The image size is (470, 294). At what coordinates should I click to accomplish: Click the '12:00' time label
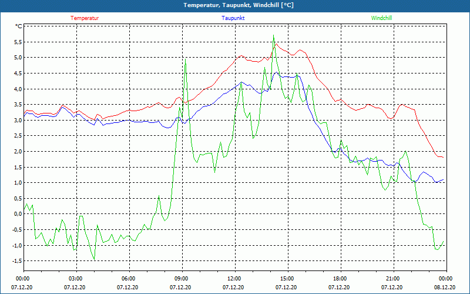coord(235,279)
